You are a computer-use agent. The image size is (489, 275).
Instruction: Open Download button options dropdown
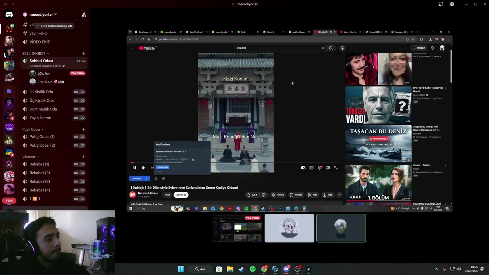pos(146,178)
